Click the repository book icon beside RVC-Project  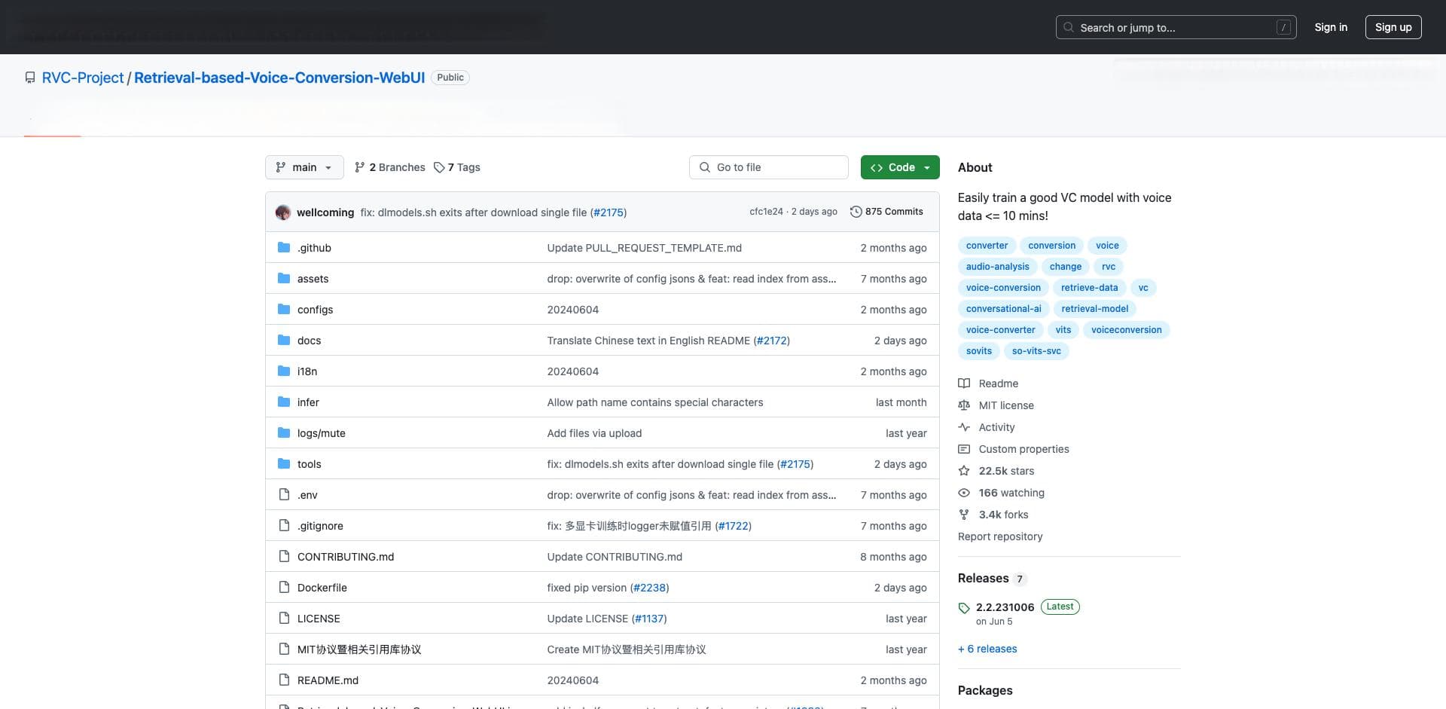click(30, 78)
